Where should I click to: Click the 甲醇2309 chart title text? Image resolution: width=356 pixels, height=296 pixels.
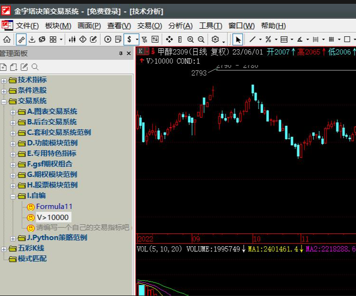tap(173, 52)
